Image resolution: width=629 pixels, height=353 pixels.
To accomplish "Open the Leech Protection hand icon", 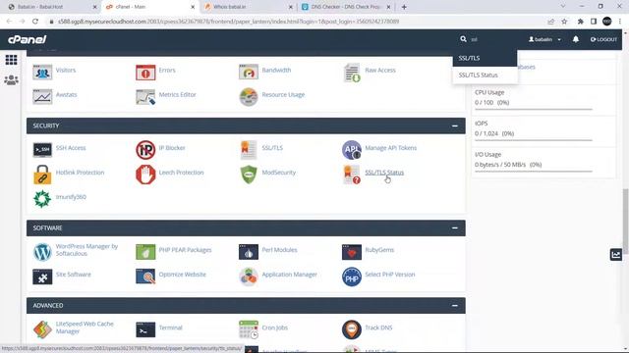I will (x=145, y=175).
